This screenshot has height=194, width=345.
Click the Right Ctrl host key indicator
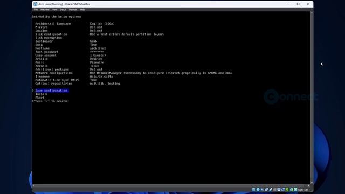(303, 190)
